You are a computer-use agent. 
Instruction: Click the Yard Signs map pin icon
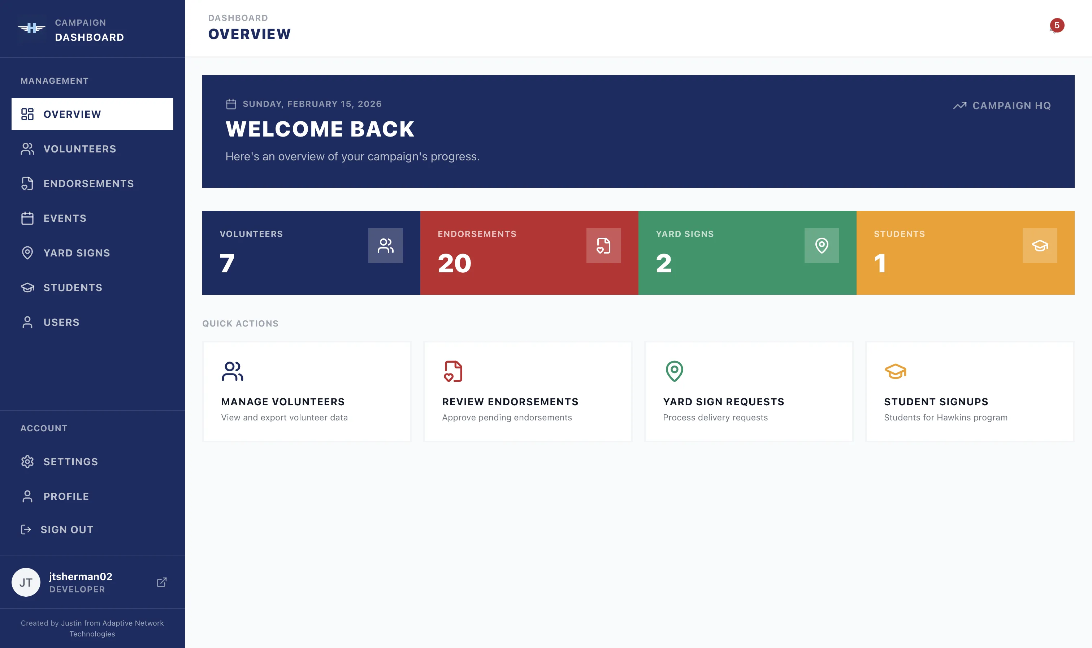[x=28, y=253]
